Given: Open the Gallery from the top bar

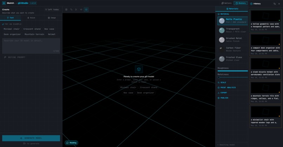Looking at the screenshot, I should pyautogui.click(x=226, y=3).
